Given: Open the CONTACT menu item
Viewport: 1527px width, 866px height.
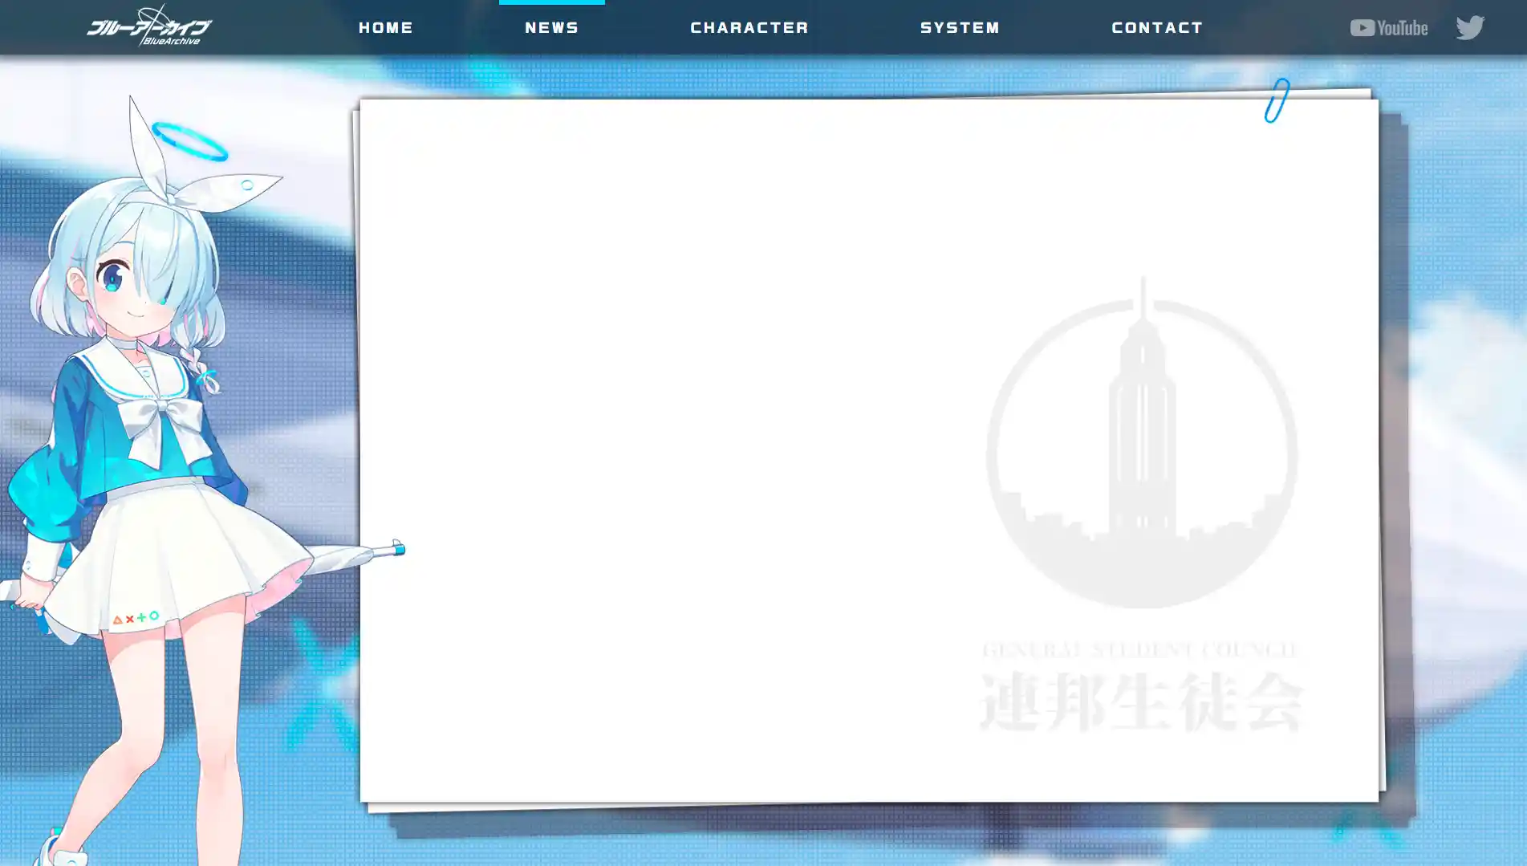Looking at the screenshot, I should pyautogui.click(x=1157, y=28).
